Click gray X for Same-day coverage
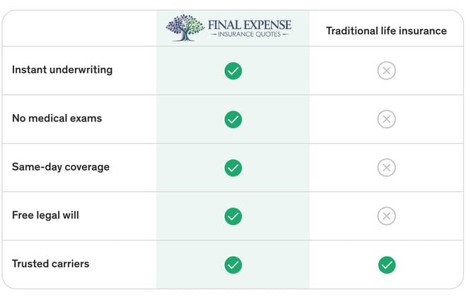469x300 pixels. (x=386, y=168)
